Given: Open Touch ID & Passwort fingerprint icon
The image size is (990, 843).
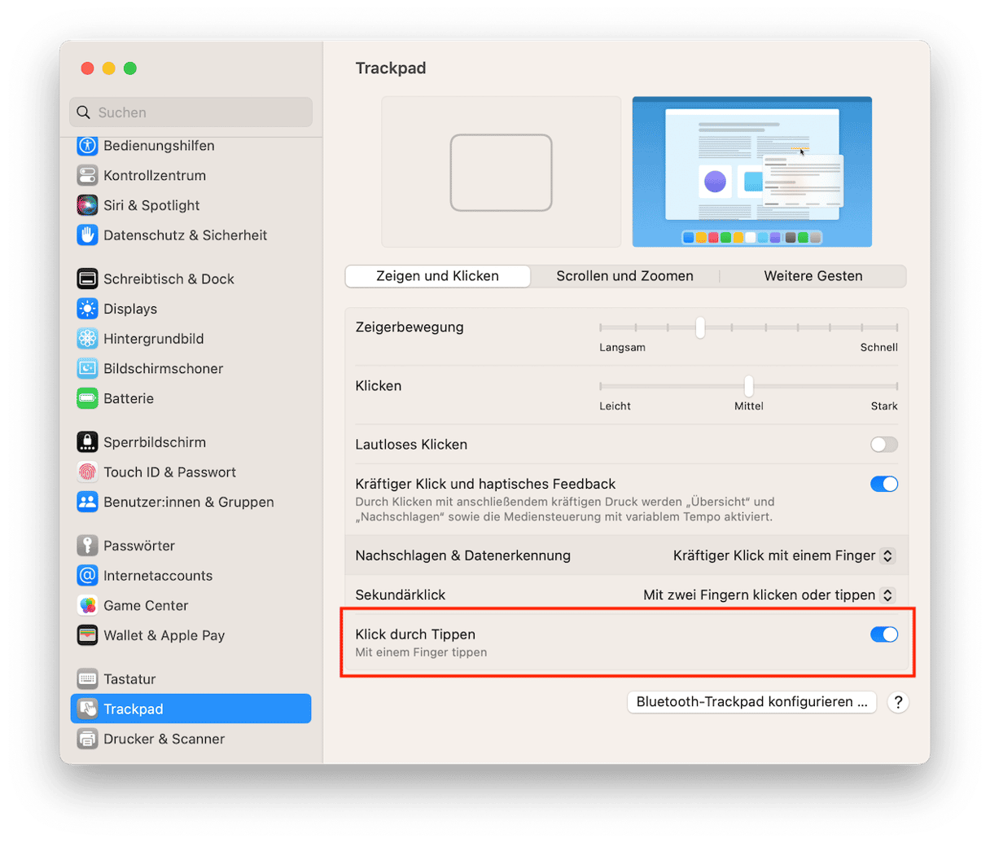Looking at the screenshot, I should pos(87,472).
